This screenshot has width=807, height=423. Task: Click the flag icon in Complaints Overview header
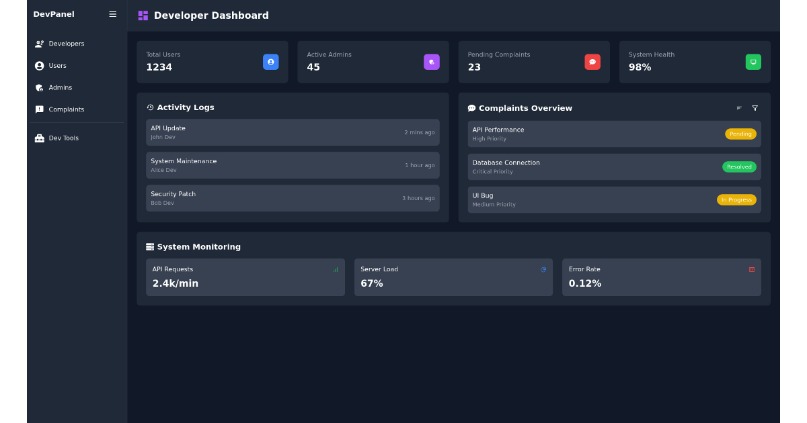739,107
